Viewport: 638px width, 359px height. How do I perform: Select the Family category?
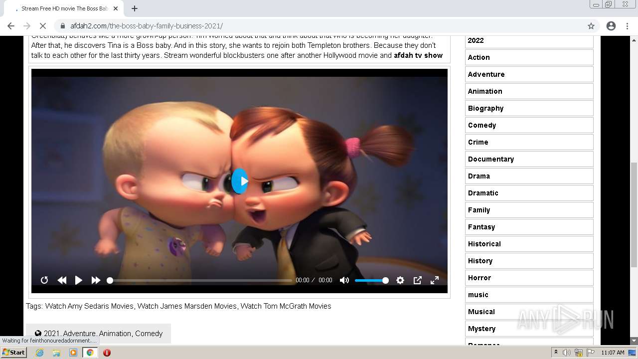coord(529,210)
